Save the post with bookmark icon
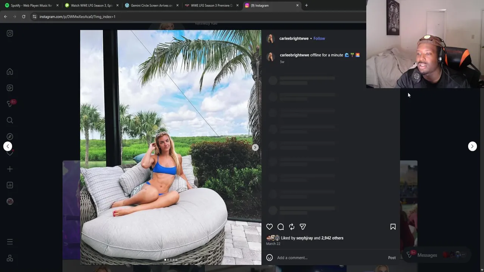 click(393, 227)
